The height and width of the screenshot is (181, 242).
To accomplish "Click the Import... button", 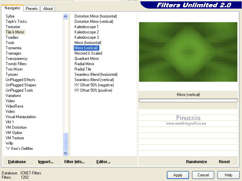I will 46,162.
